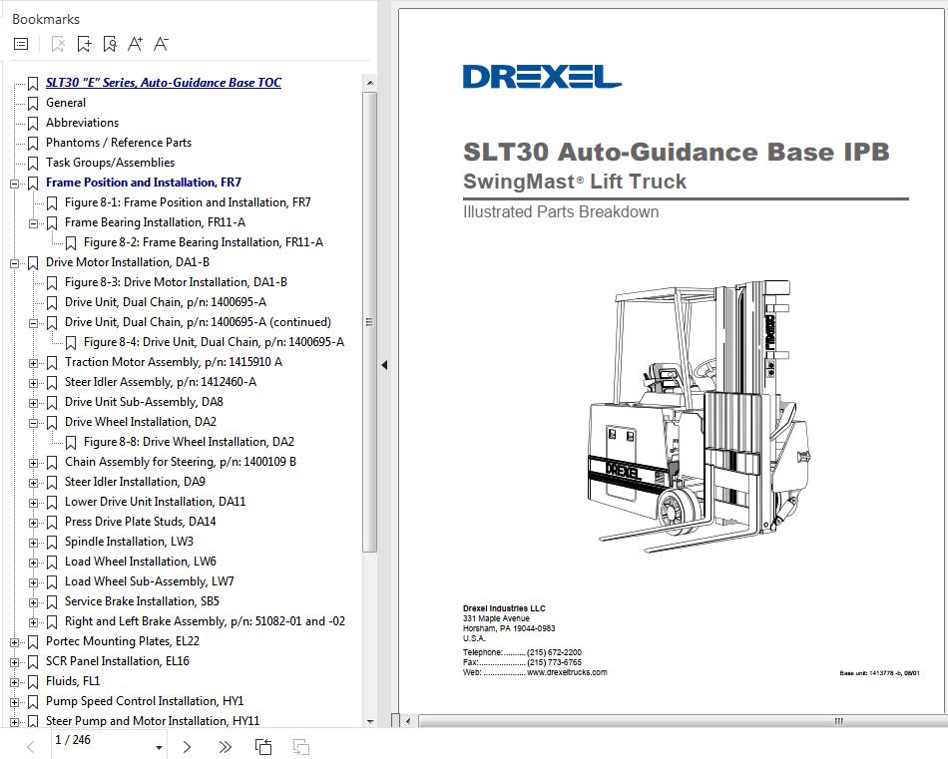Click the Drexel logo on the page
Screen dimensions: 948x759
542,77
